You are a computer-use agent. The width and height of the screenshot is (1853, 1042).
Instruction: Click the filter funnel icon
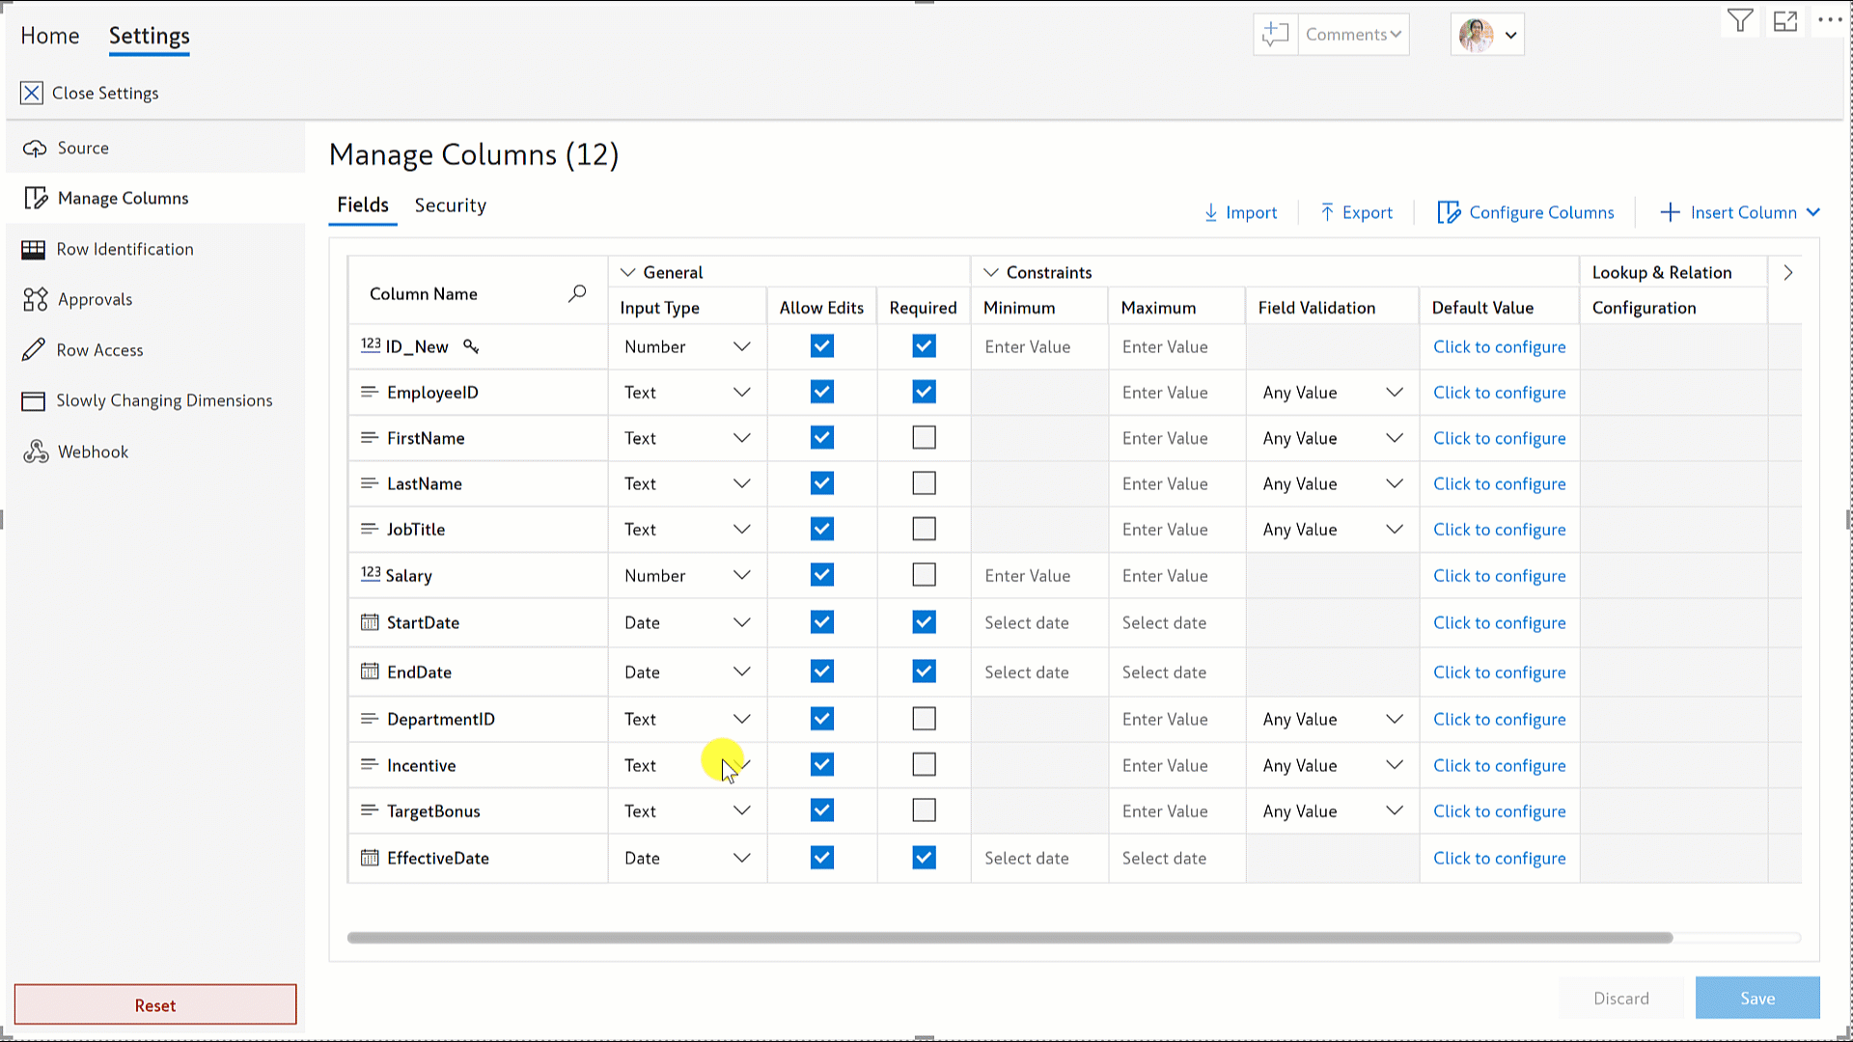[x=1740, y=21]
